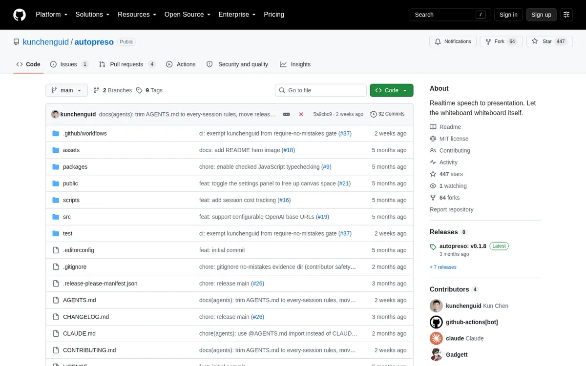
Task: Click the eye icon beside 1 watching
Action: coord(433,186)
